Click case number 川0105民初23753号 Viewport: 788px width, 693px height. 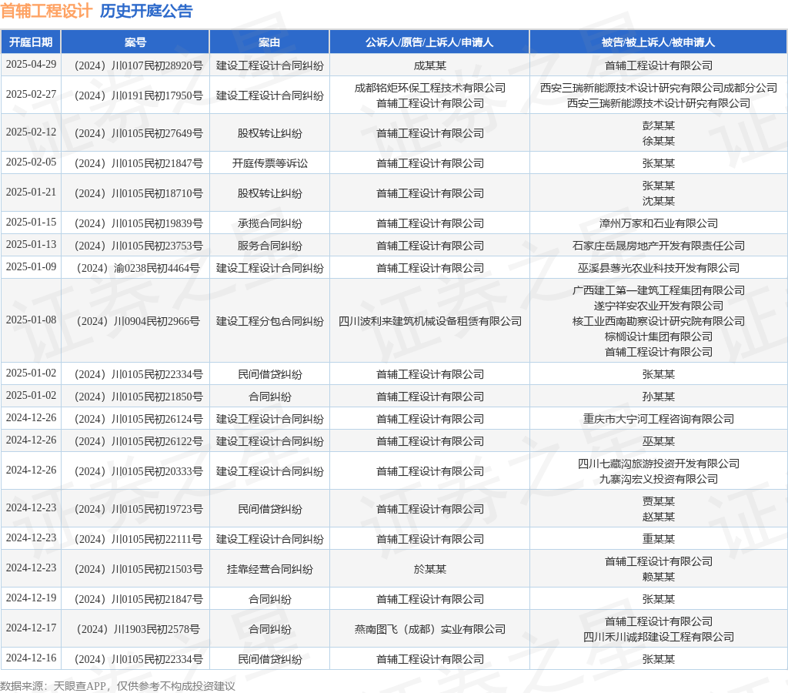[x=139, y=246]
